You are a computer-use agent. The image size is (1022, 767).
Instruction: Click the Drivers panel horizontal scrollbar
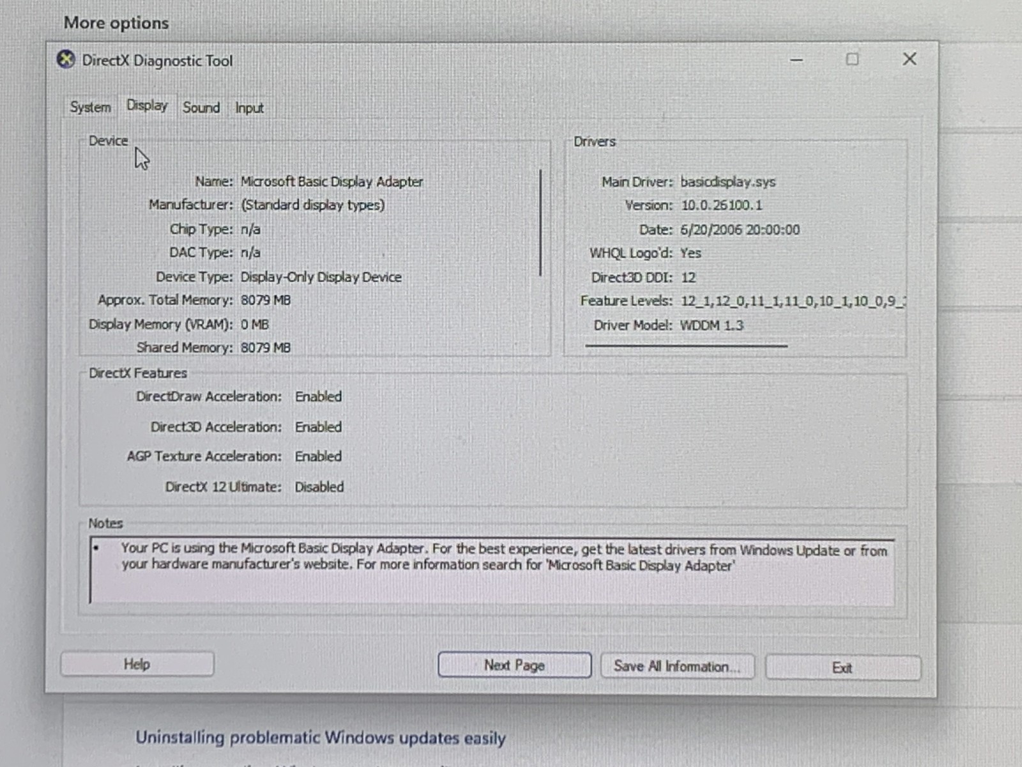click(x=686, y=346)
